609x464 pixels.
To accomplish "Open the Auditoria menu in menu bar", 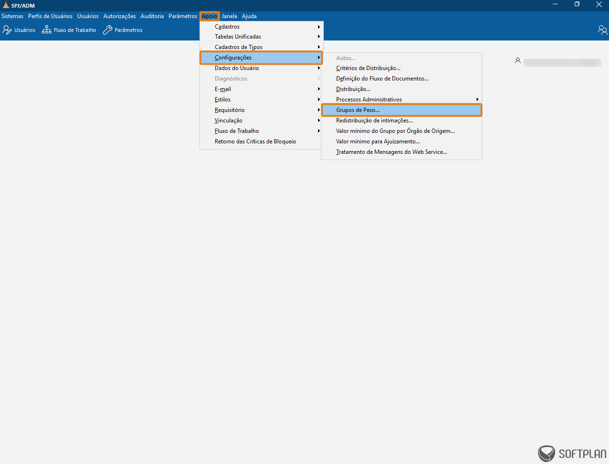I will point(152,16).
